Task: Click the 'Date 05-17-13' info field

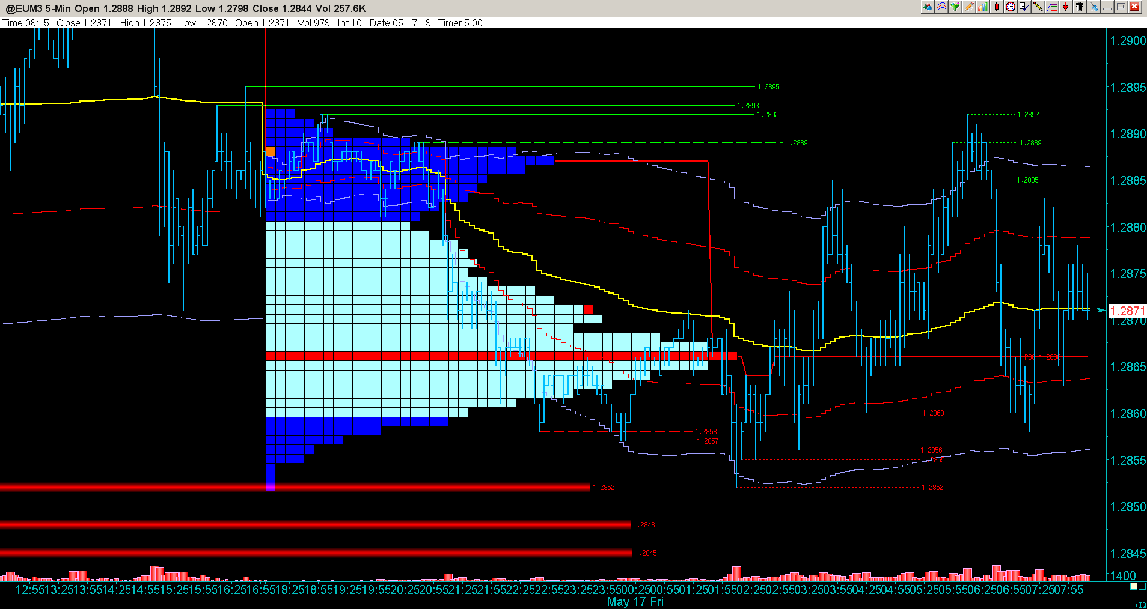Action: click(400, 23)
